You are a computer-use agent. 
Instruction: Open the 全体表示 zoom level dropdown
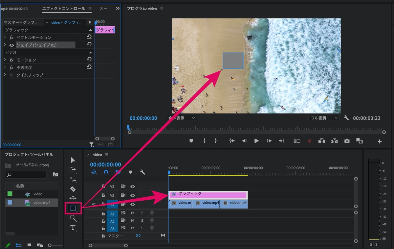(x=181, y=118)
